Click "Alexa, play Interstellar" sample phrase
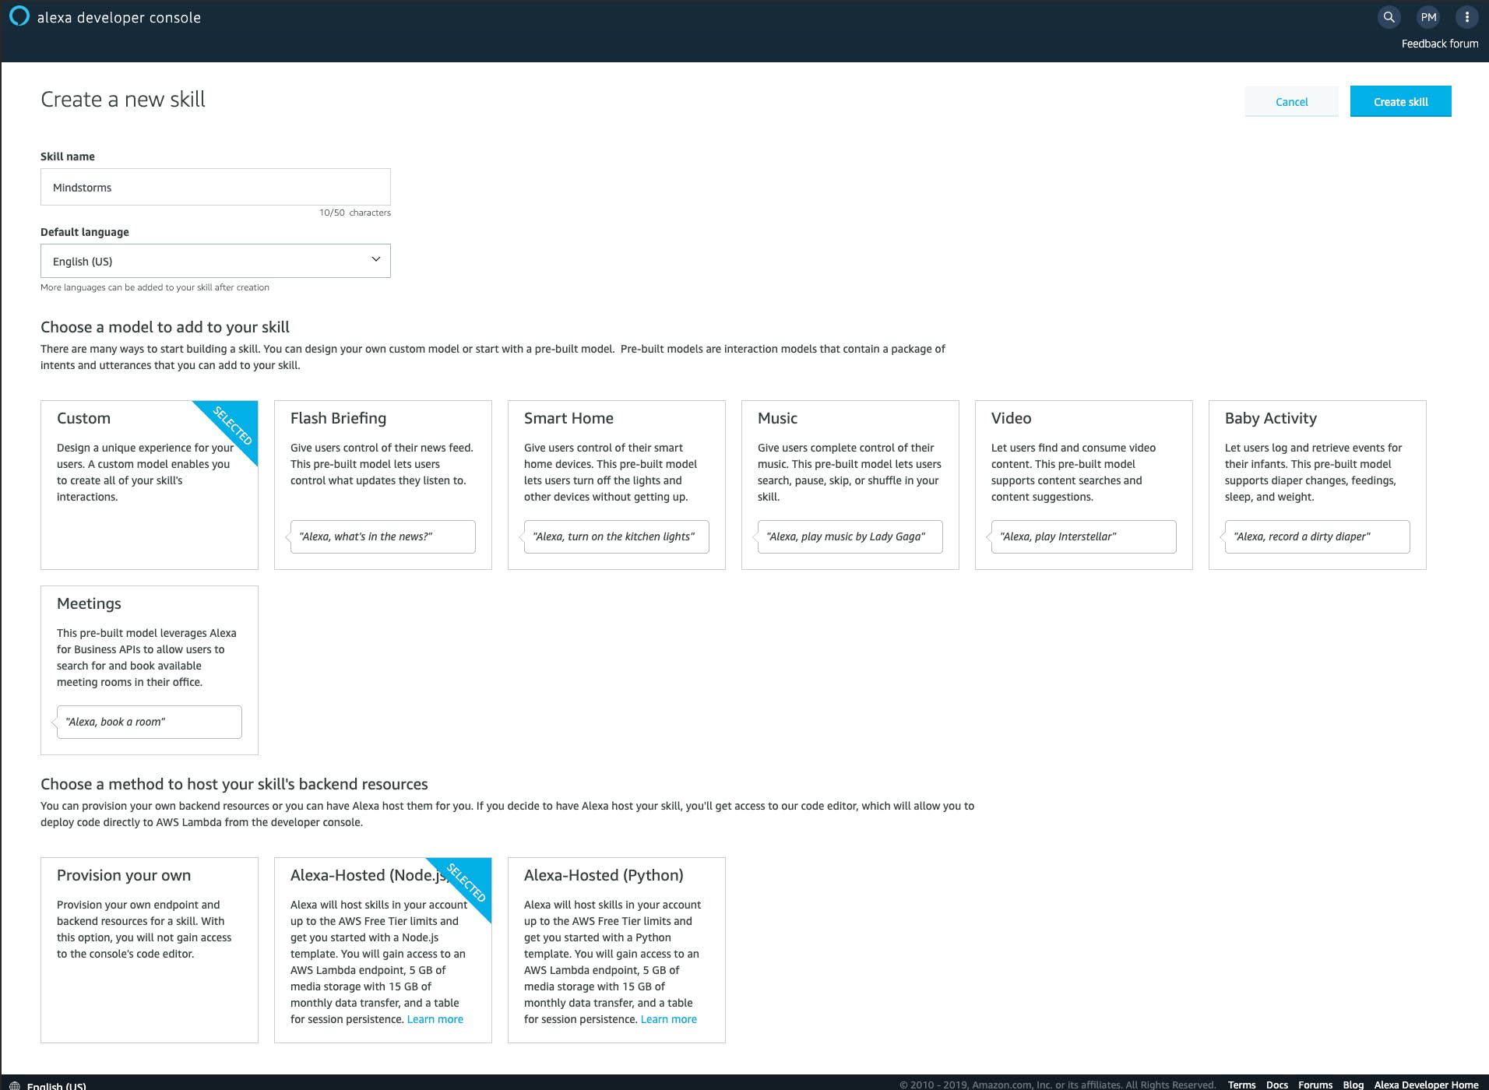The height and width of the screenshot is (1090, 1489). pyautogui.click(x=1084, y=536)
